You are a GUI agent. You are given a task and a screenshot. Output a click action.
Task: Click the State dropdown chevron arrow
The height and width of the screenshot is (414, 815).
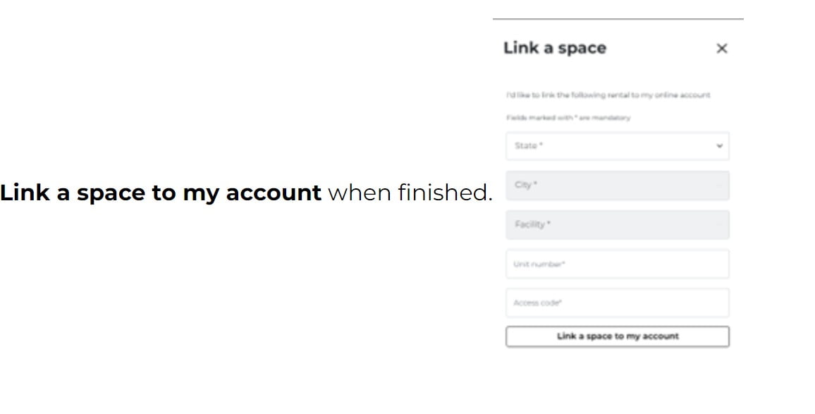click(x=719, y=146)
